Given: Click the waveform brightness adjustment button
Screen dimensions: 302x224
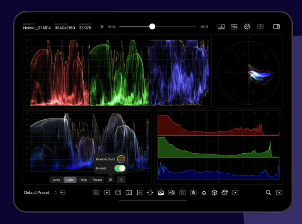Looking at the screenshot, I should (x=121, y=179).
